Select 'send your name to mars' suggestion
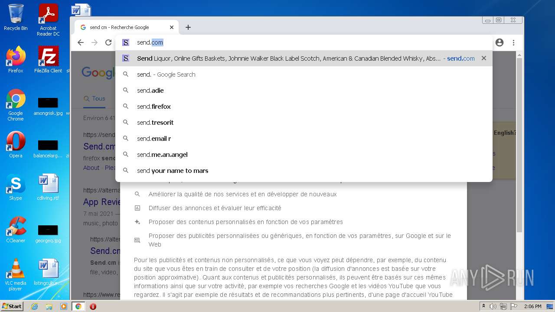 (304, 171)
